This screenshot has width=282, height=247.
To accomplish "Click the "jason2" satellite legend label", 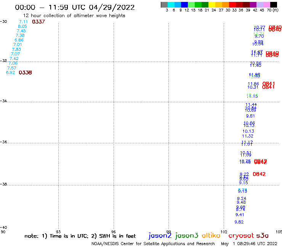I will click(x=160, y=236).
